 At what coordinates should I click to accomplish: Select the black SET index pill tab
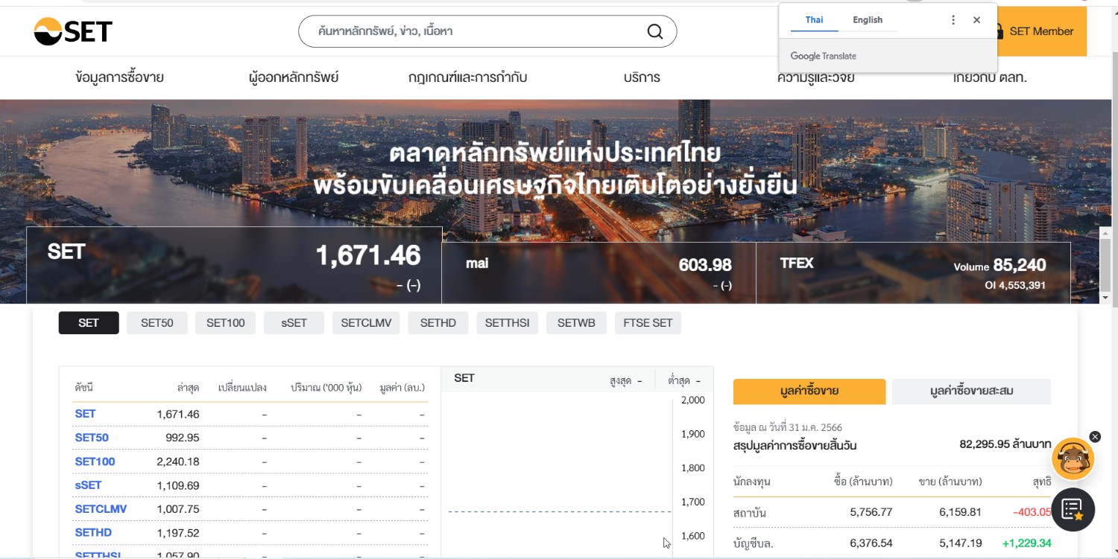point(89,323)
